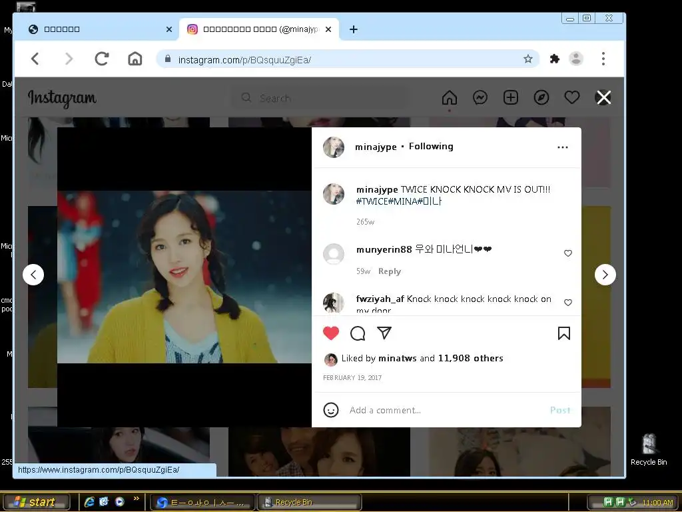
Task: Launch Internet Explorer from quick launch
Action: [x=89, y=502]
